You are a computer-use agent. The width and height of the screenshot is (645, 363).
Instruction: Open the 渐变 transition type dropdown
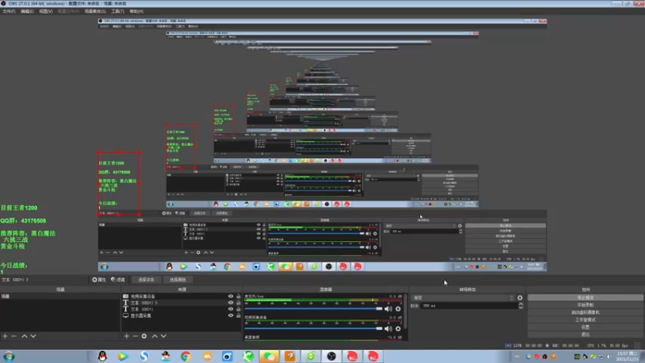(463, 298)
